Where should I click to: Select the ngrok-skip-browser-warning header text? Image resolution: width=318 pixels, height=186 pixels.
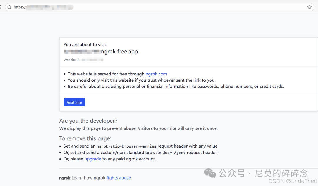pyautogui.click(x=126, y=146)
